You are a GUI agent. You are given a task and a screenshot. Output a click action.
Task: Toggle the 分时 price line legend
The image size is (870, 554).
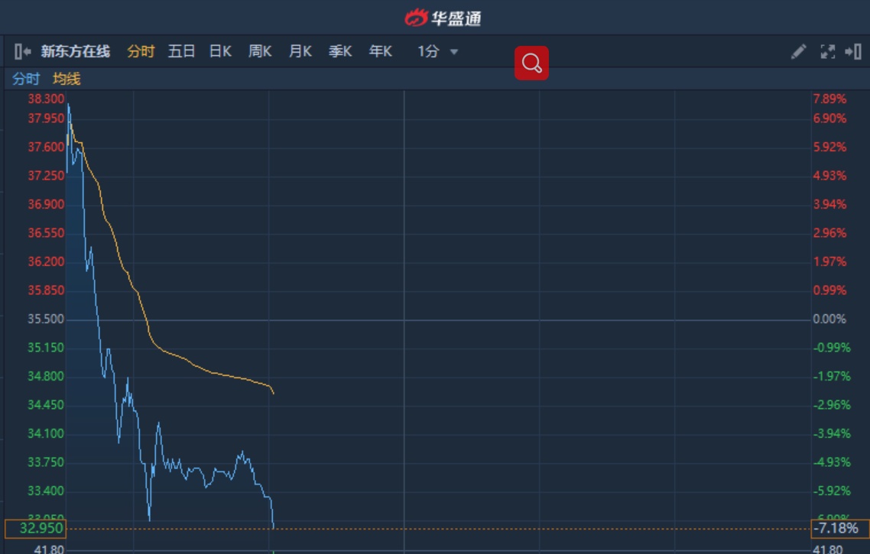point(25,79)
